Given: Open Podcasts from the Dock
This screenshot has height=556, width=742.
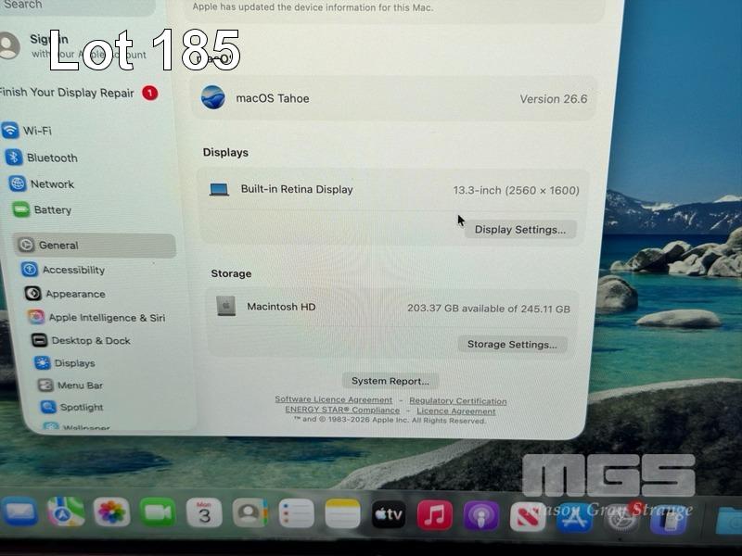Looking at the screenshot, I should 480,515.
